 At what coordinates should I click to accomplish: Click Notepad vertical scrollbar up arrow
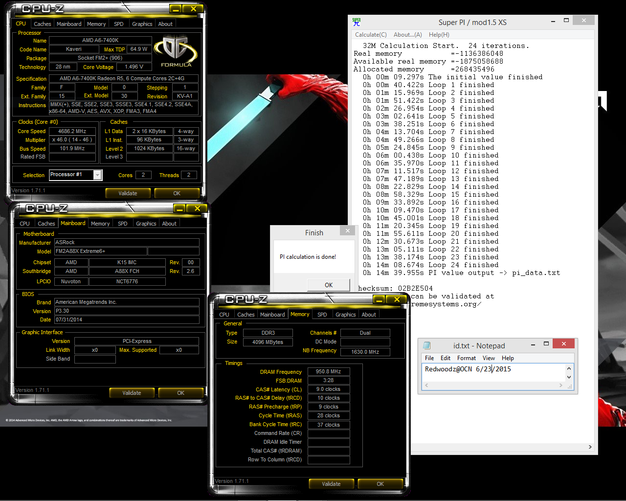[x=569, y=368]
